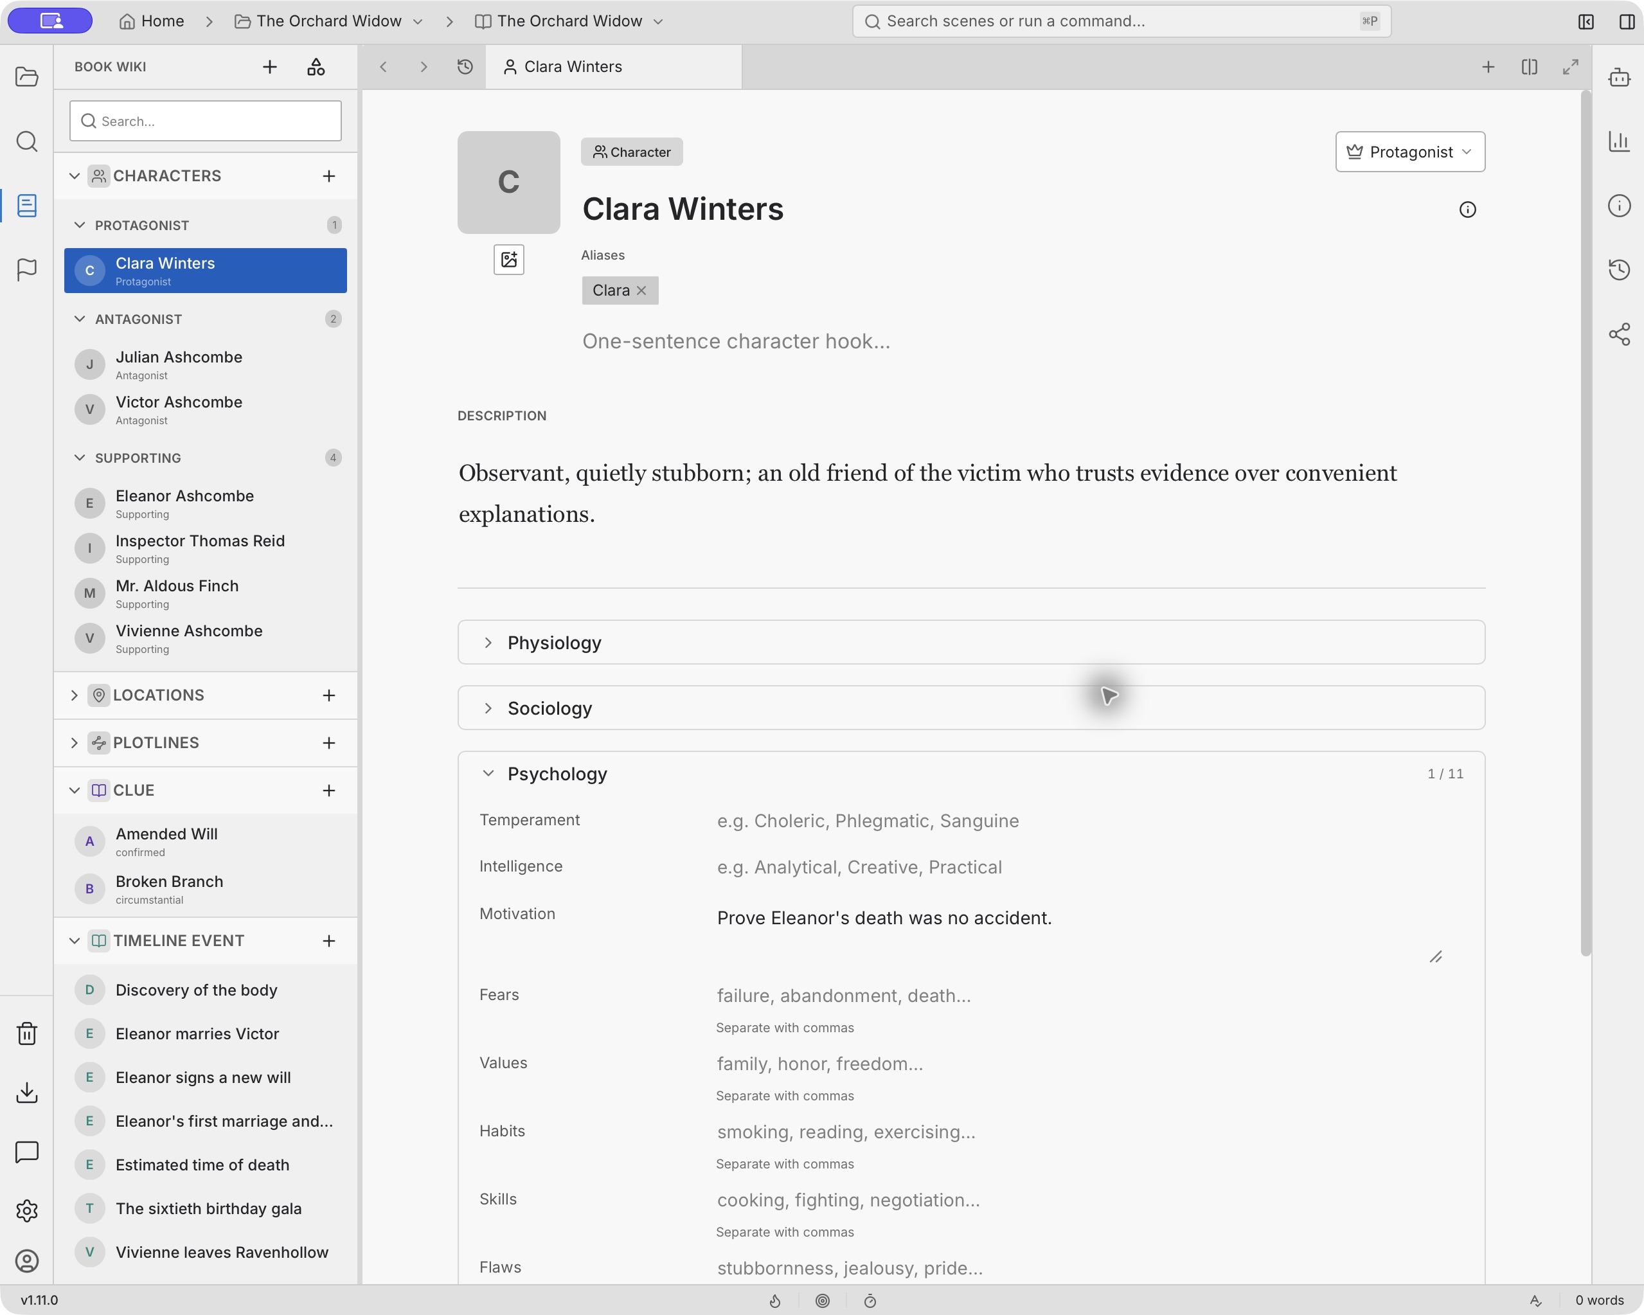The height and width of the screenshot is (1315, 1644).
Task: Click the flame streak icon in status bar
Action: click(774, 1300)
